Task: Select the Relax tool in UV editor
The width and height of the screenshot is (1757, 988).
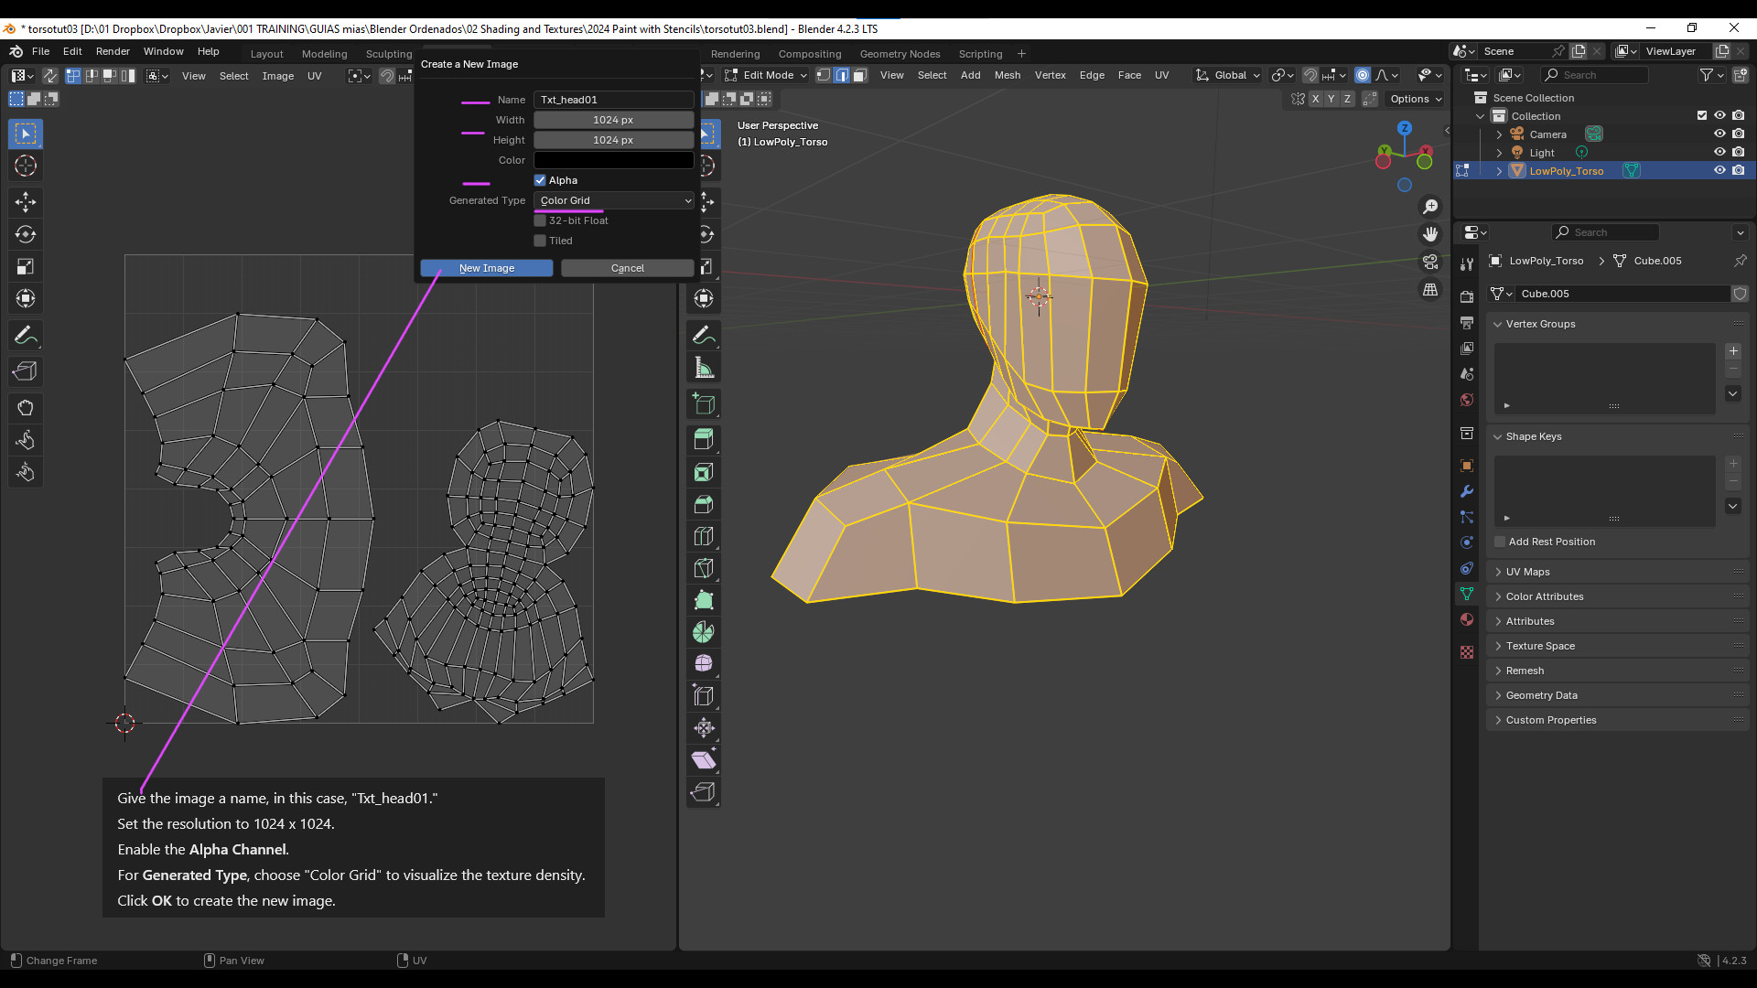Action: [x=26, y=440]
